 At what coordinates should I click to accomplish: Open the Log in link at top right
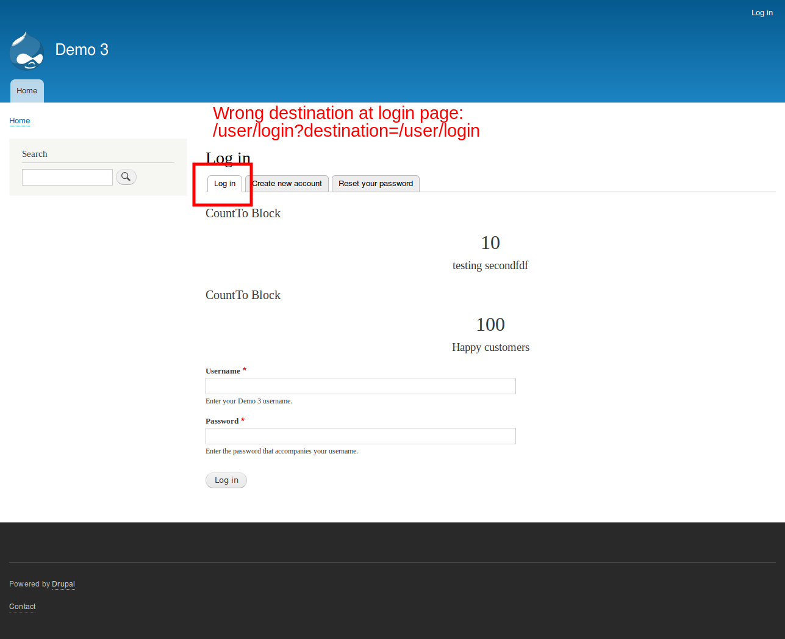(762, 12)
